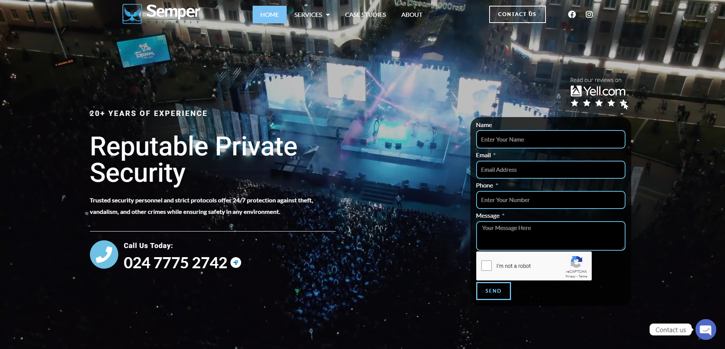
Task: Click the five-star rating under Yell.com
Action: [599, 103]
